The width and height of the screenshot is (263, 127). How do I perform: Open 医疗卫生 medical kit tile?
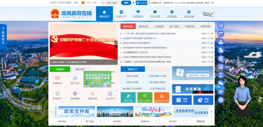(75, 80)
